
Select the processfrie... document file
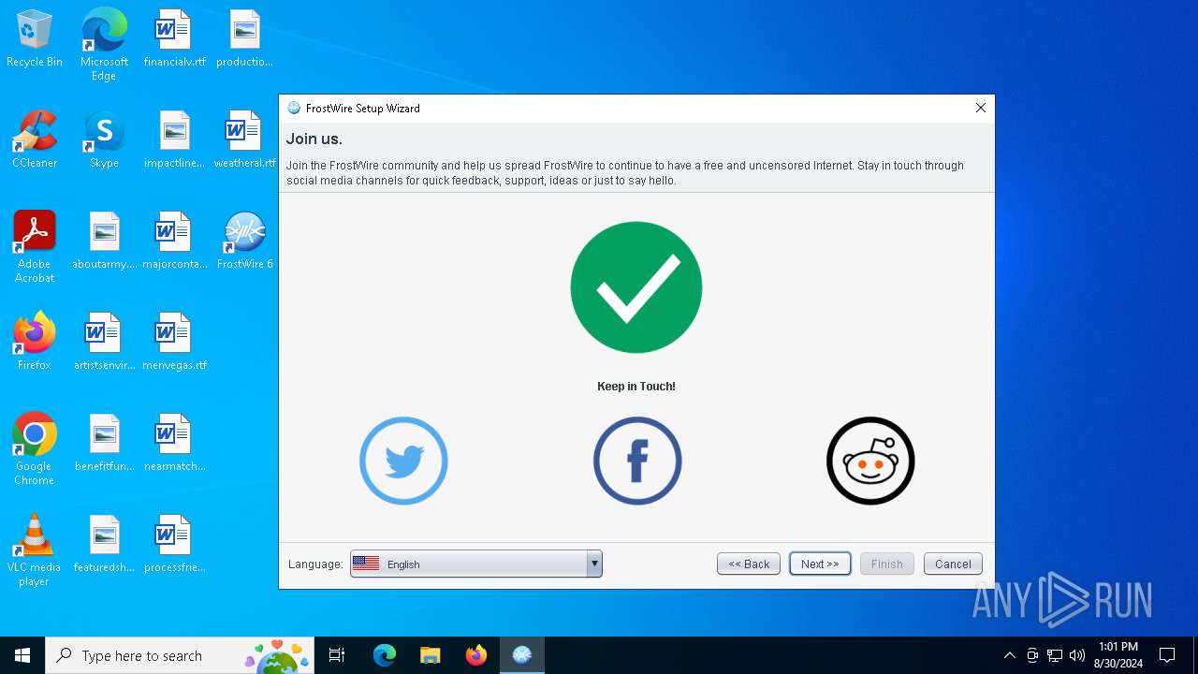tap(174, 544)
